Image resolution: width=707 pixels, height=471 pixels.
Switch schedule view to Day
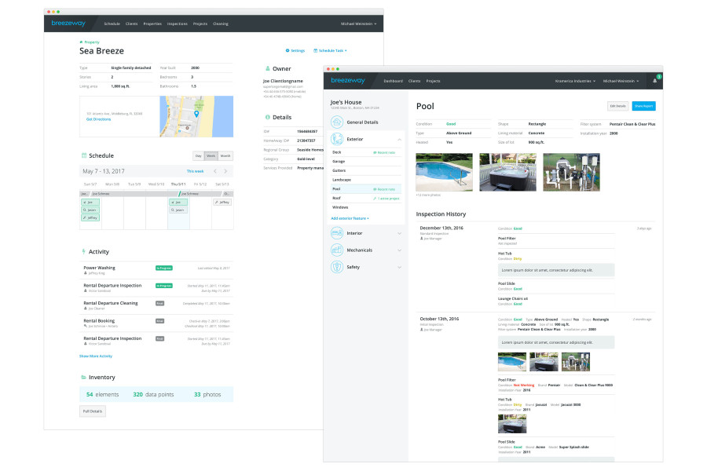pyautogui.click(x=199, y=156)
